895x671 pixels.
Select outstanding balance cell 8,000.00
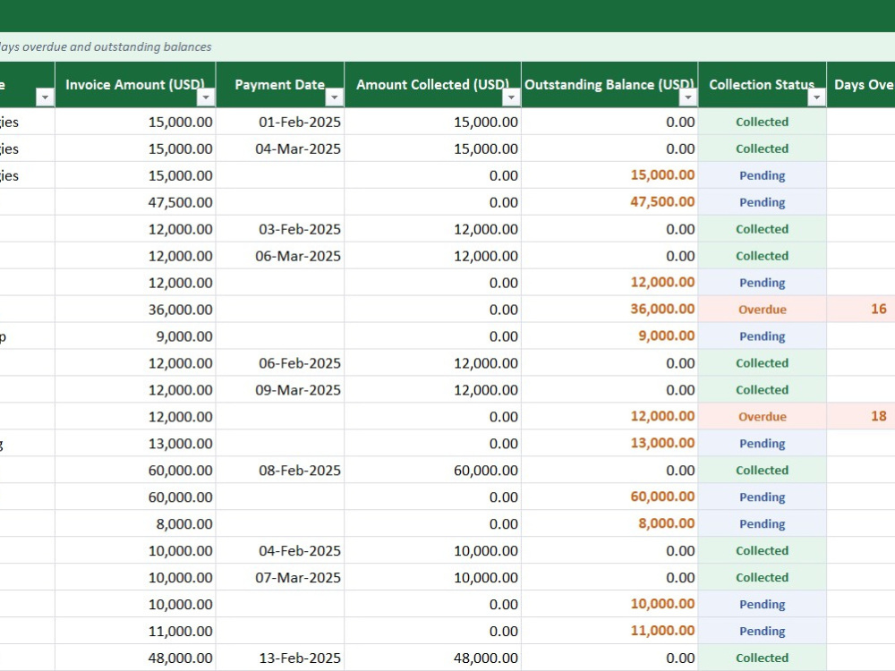[609, 524]
